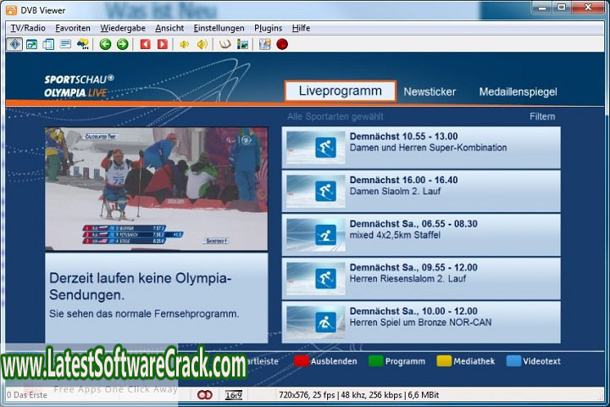Open the TV/Radio menu
This screenshot has height=407, width=610.
point(28,28)
